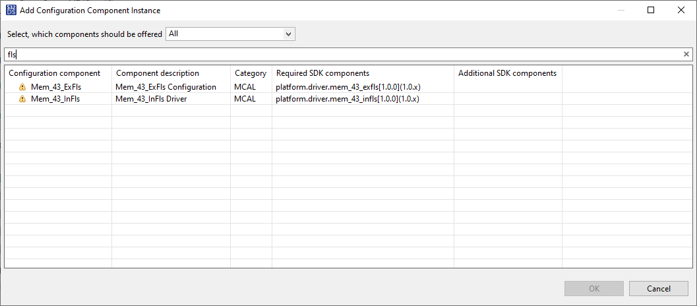Click the Mem_43_InFls Driver description cell

[151, 99]
